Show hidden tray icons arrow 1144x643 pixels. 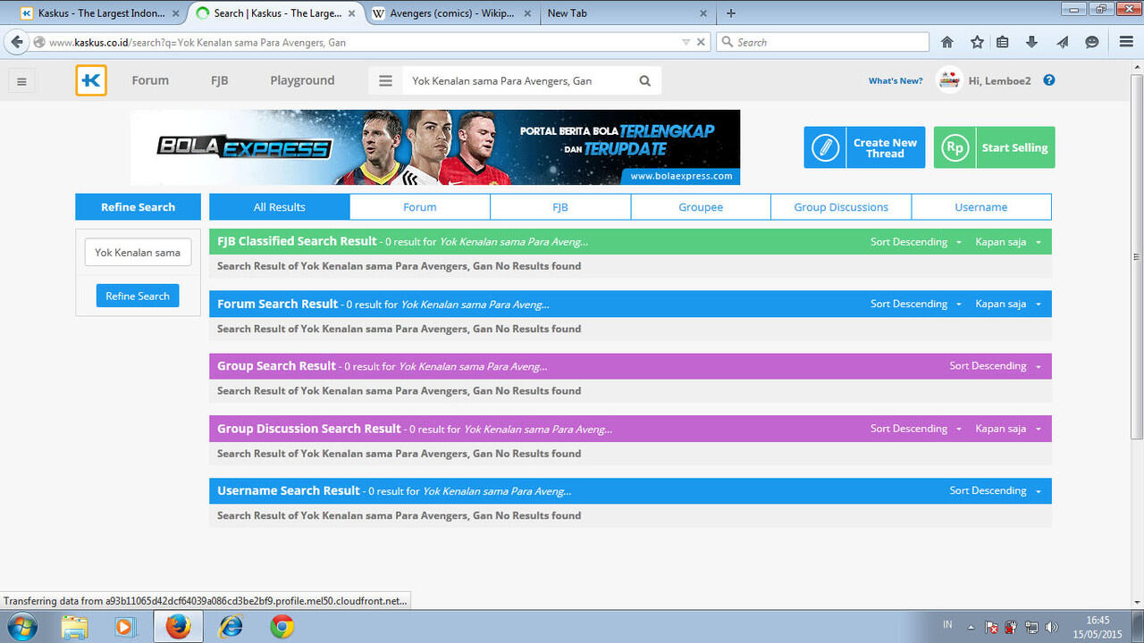tap(971, 627)
